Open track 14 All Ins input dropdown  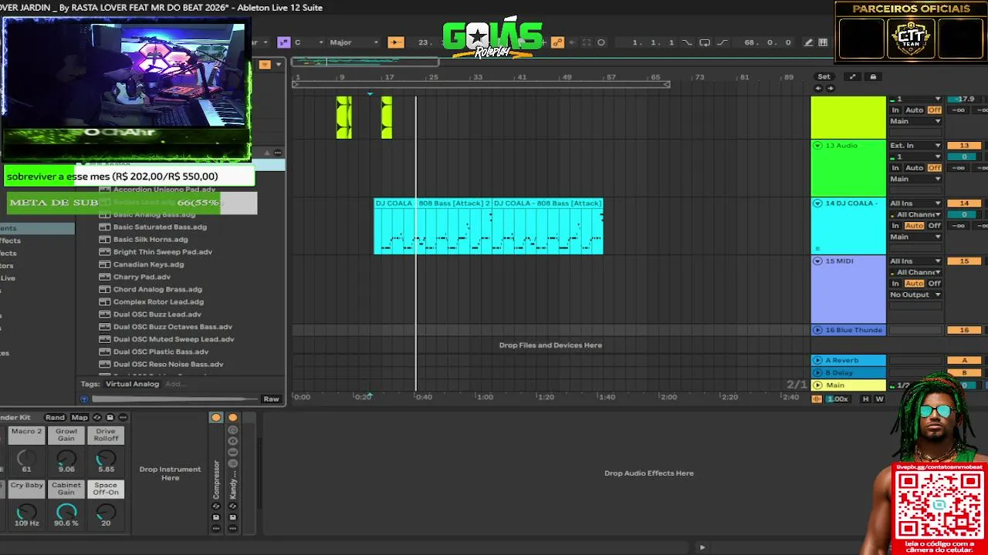pos(915,203)
